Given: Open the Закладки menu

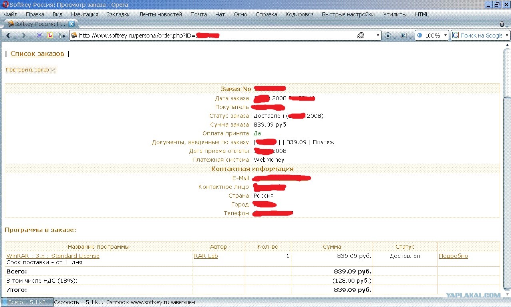Looking at the screenshot, I should pos(118,14).
